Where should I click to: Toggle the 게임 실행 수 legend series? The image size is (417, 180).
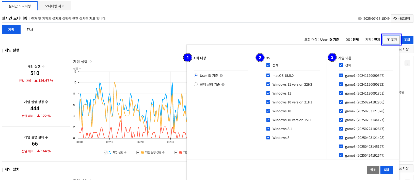pyautogui.click(x=106, y=152)
